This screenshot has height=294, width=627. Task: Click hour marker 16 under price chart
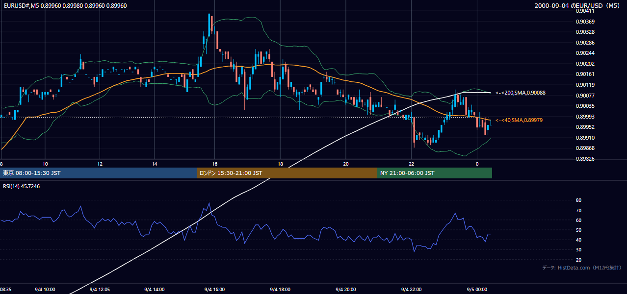click(x=214, y=164)
